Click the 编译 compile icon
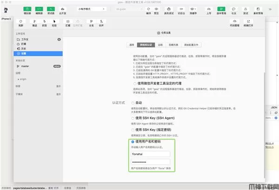 [148, 9]
